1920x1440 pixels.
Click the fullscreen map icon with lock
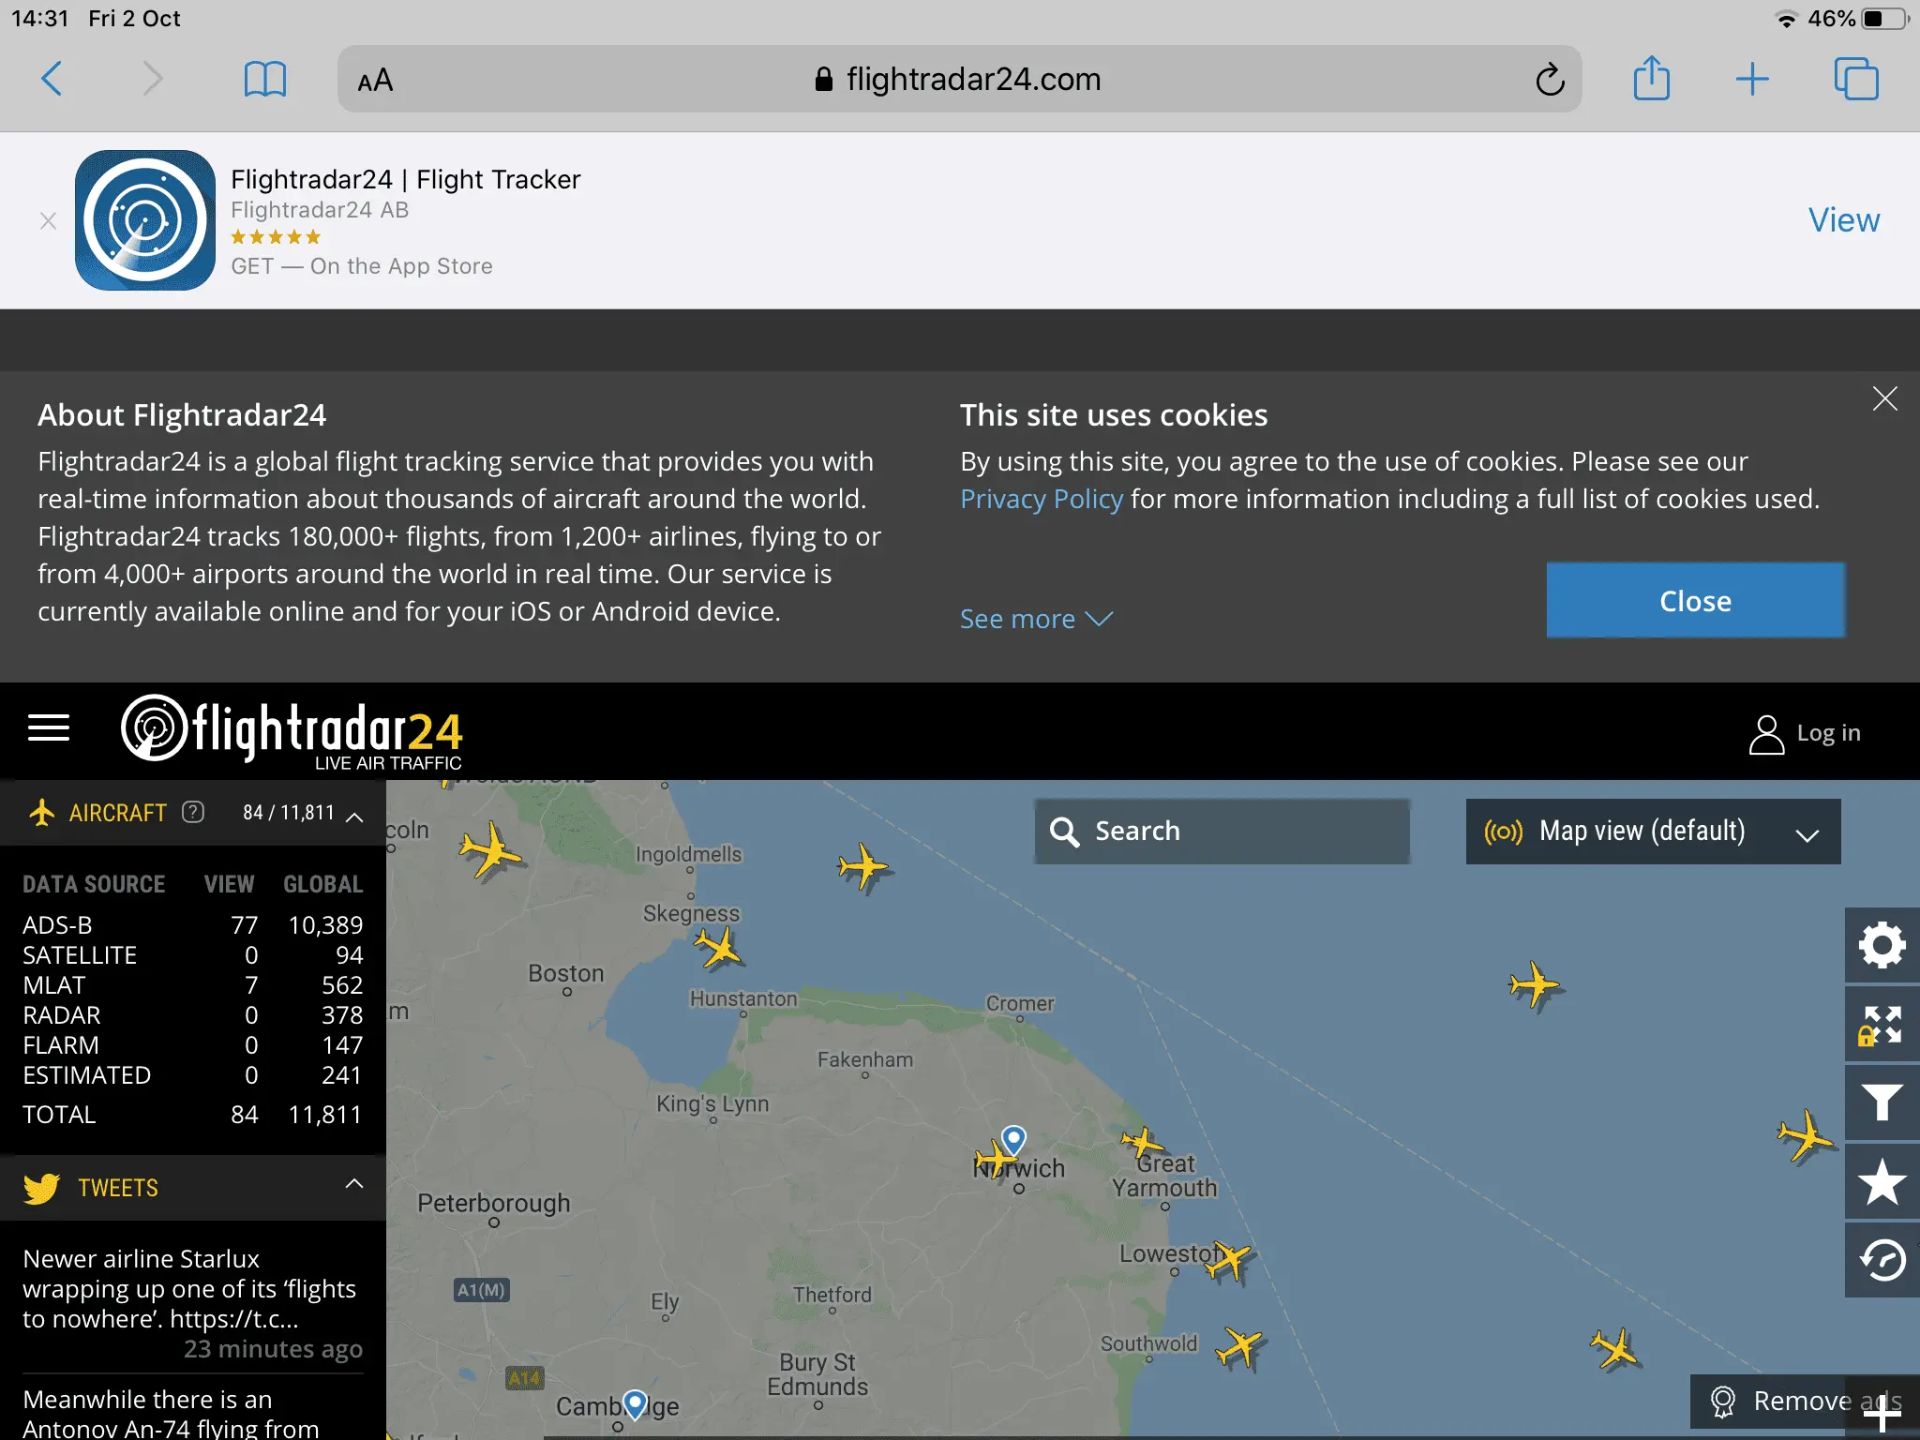click(x=1882, y=1024)
